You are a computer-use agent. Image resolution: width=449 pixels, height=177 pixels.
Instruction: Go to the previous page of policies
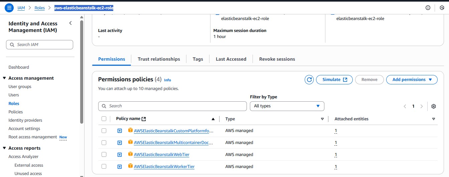(405, 106)
